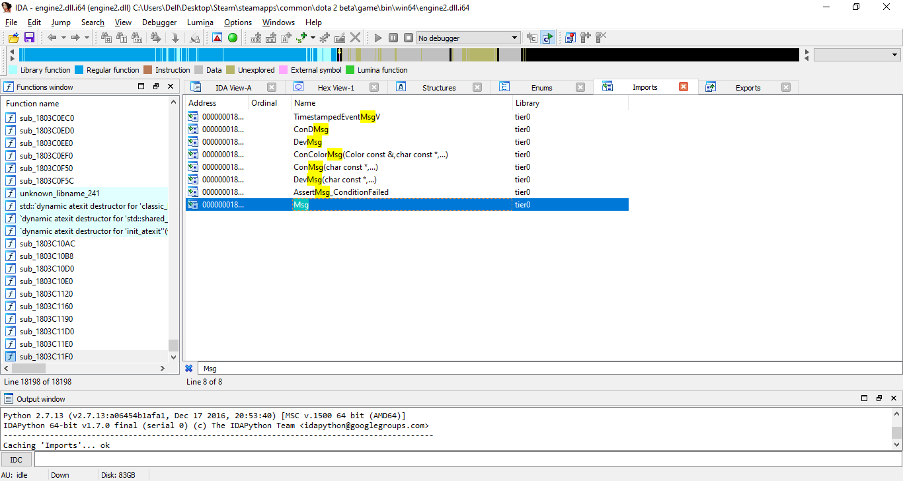Select the AssertMsg_ConditionFailed import row
903x481 pixels.
(x=407, y=192)
